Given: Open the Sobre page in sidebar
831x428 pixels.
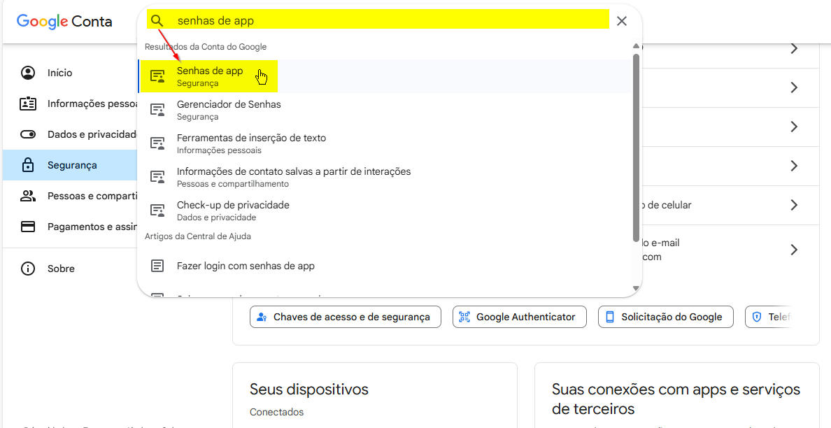Looking at the screenshot, I should 70,269.
